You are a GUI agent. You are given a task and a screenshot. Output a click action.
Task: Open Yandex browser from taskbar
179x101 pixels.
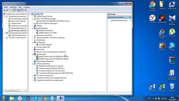point(20,98)
